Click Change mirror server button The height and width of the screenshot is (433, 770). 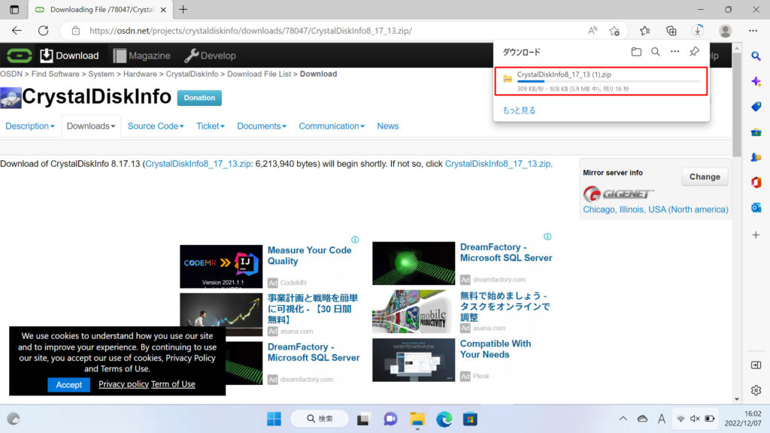(x=705, y=177)
